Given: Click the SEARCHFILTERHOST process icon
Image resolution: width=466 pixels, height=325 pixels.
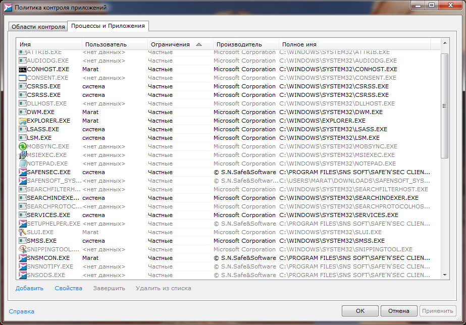Looking at the screenshot, I should [23, 190].
